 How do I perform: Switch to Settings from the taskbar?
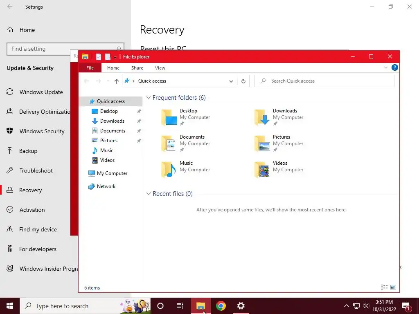tap(241, 306)
